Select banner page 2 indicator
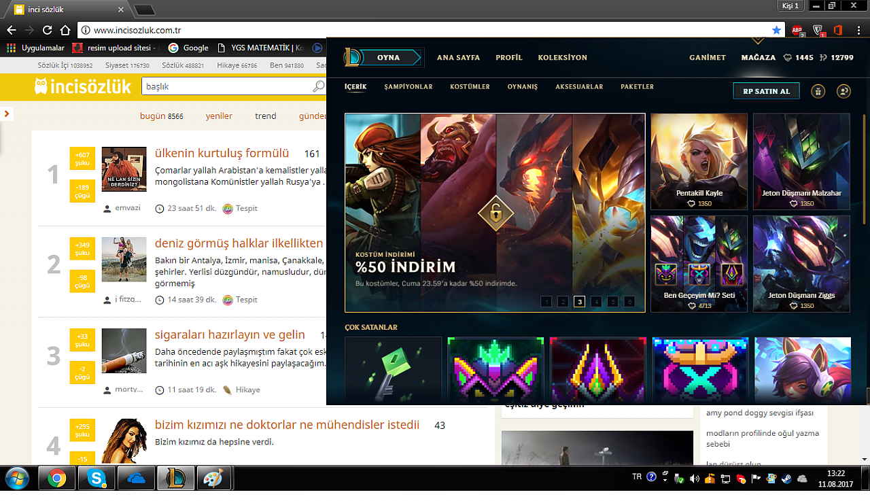Image resolution: width=870 pixels, height=501 pixels. tap(563, 301)
